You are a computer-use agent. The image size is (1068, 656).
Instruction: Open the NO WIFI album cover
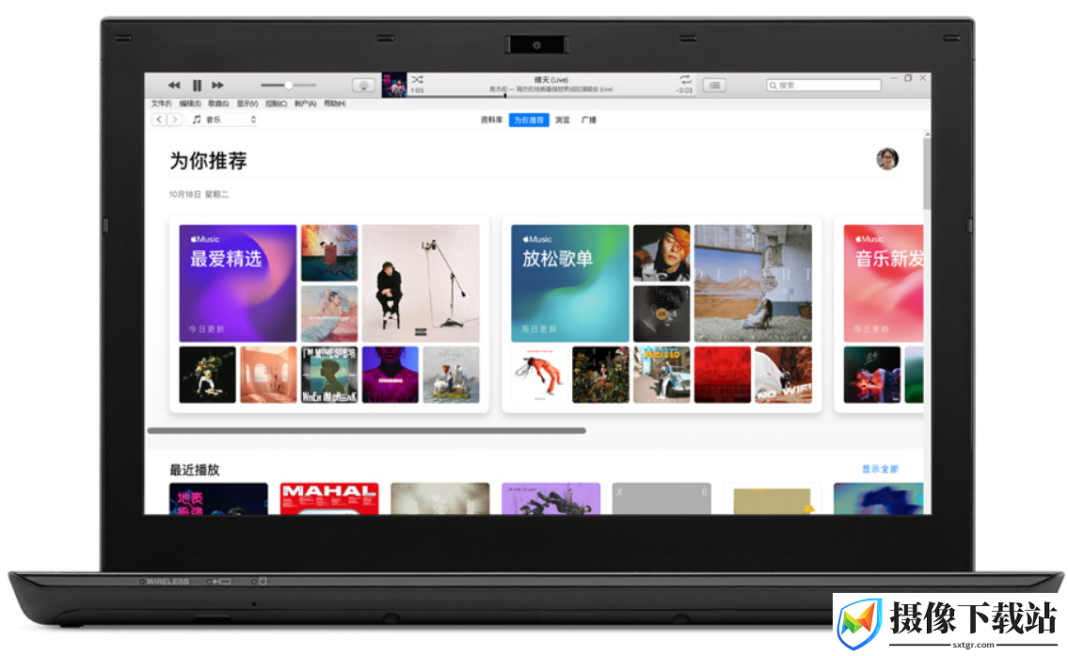click(x=783, y=375)
